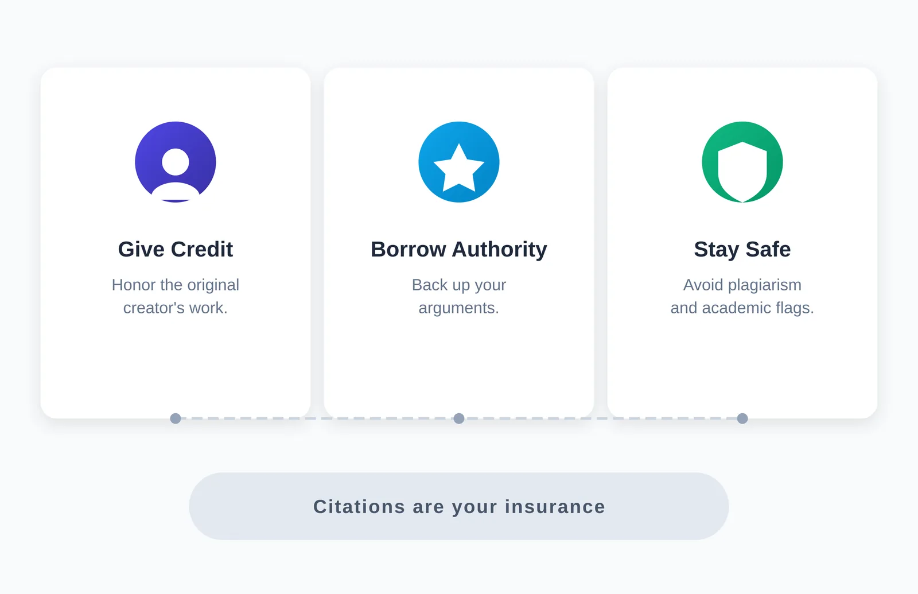The width and height of the screenshot is (918, 594).
Task: Click the purple person icon
Action: (x=176, y=162)
